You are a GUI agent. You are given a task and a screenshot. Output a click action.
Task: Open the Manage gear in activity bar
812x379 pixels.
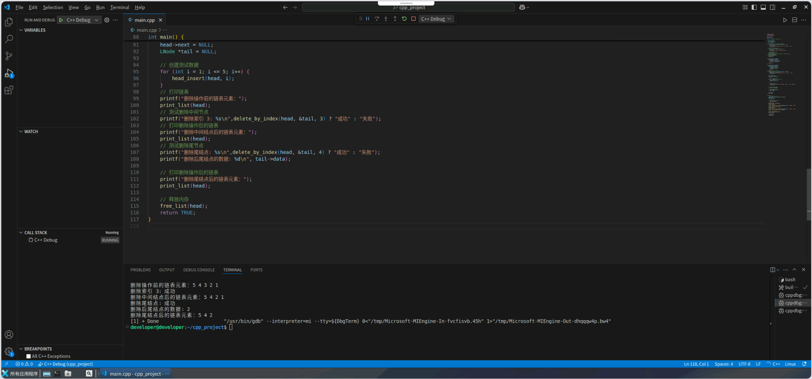click(8, 351)
